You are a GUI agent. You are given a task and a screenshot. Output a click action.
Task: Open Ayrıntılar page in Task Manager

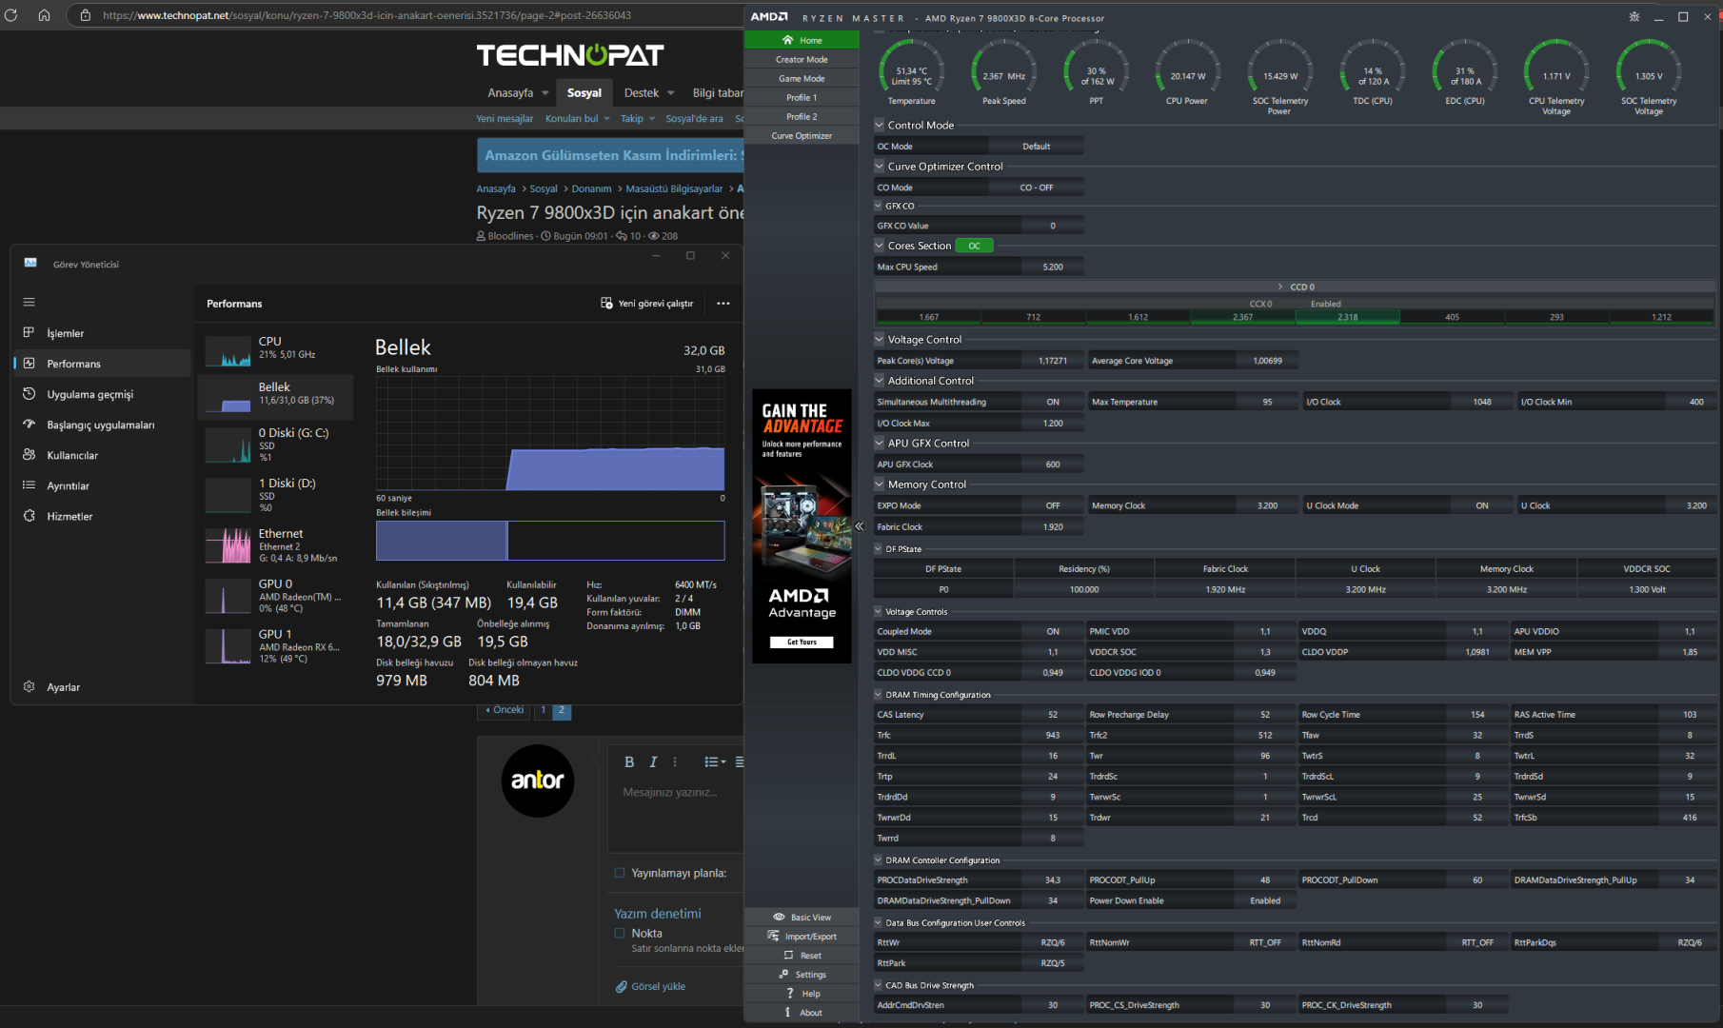coord(102,485)
